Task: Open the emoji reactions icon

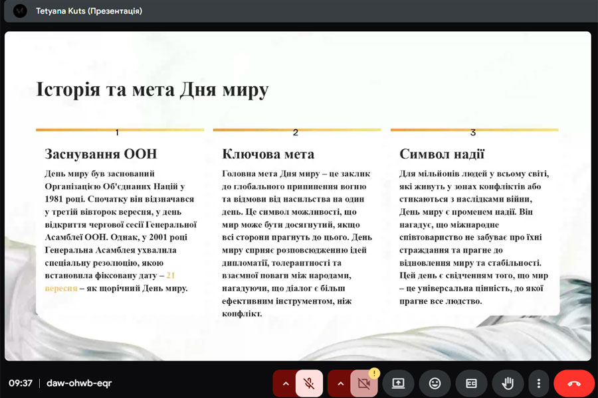Action: [x=435, y=383]
